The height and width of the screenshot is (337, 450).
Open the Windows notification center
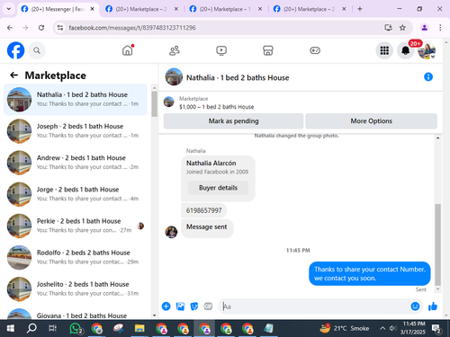(436, 329)
